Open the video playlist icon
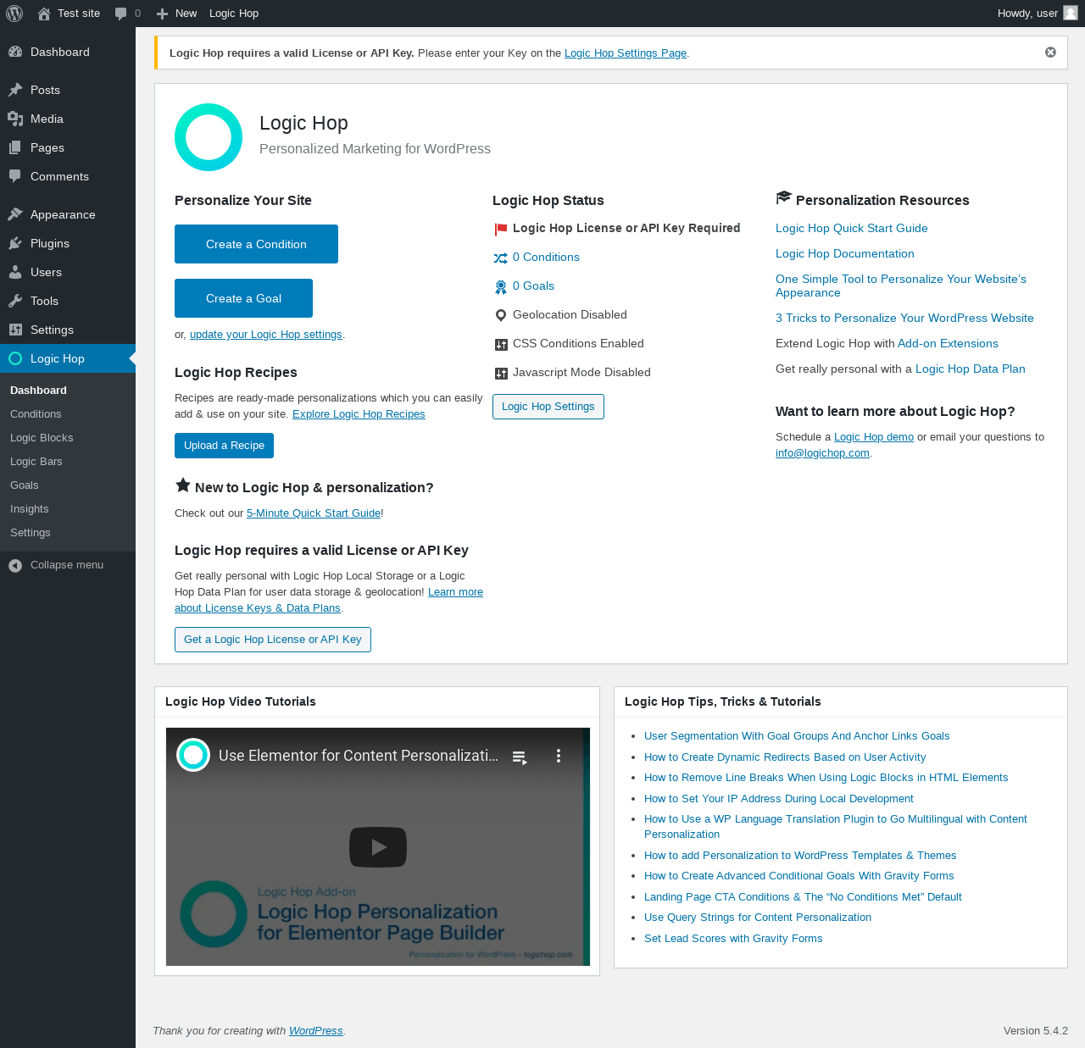The width and height of the screenshot is (1085, 1048). coord(520,757)
